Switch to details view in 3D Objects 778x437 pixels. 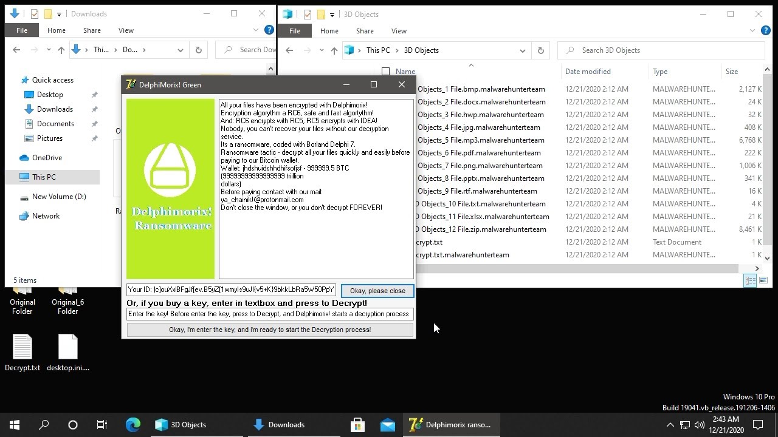pos(750,280)
